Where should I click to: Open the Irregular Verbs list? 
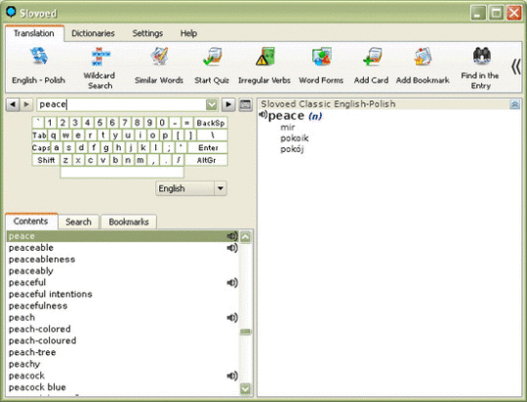(264, 65)
